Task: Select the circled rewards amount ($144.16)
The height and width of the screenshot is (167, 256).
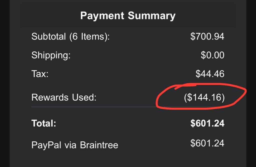Action: point(204,97)
